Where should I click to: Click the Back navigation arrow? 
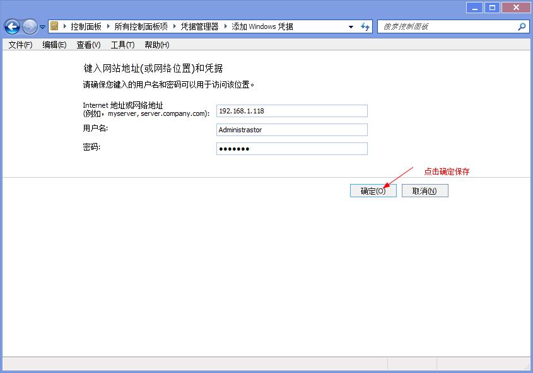[x=12, y=26]
